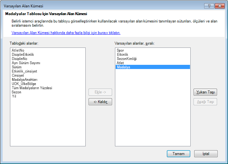Click the highlighted Madalya item
The width and height of the screenshot is (228, 164).
click(153, 67)
